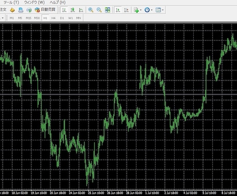The image size is (237, 196).
Task: Select the D1 daily timeframe
Action: (x=62, y=18)
